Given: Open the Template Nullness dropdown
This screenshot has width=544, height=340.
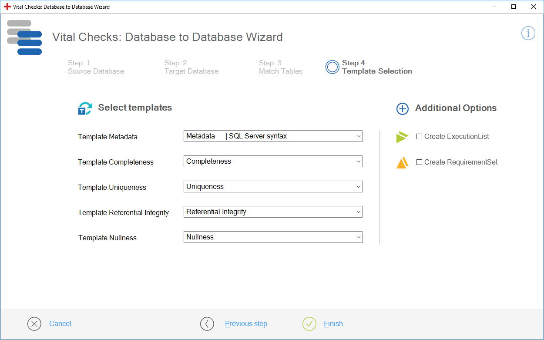Looking at the screenshot, I should pyautogui.click(x=273, y=237).
